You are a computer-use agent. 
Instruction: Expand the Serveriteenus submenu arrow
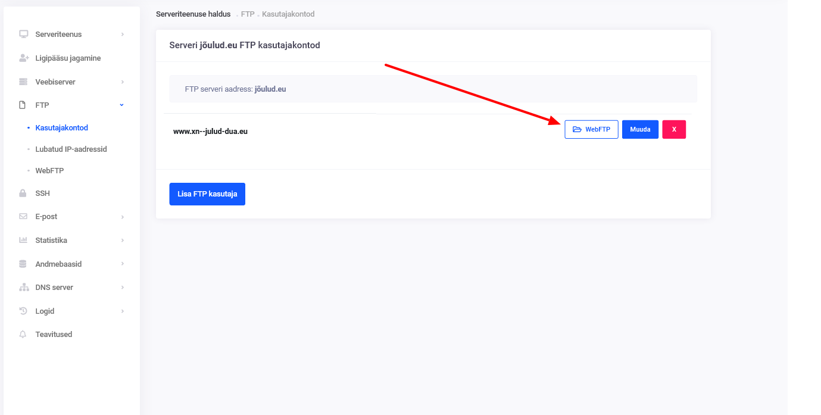point(122,35)
